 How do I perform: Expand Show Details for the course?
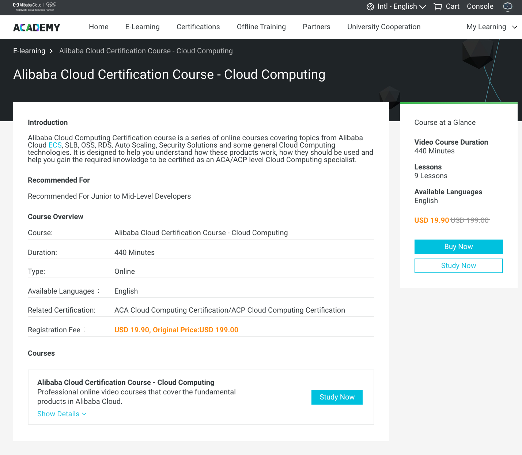pos(62,414)
